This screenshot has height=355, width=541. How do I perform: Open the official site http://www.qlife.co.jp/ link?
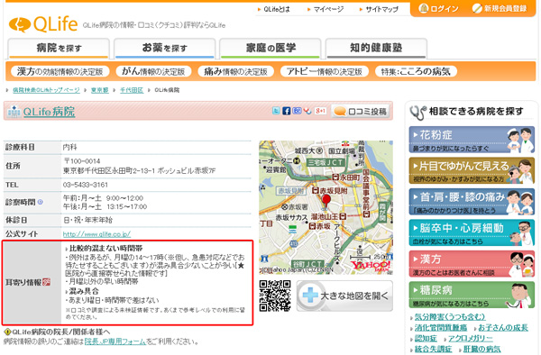(x=96, y=234)
